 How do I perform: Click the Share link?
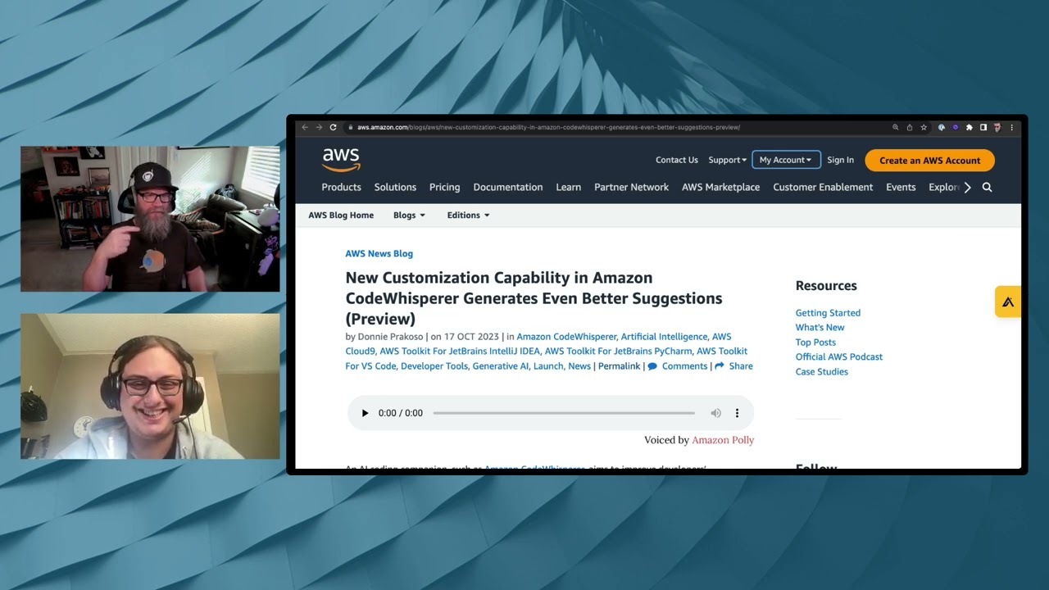pos(741,366)
